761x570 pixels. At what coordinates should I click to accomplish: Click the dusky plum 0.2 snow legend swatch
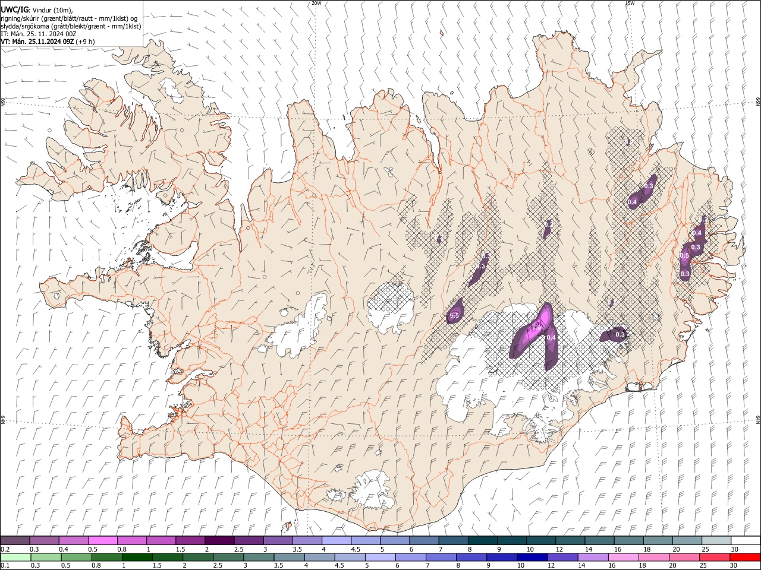[x=15, y=540]
